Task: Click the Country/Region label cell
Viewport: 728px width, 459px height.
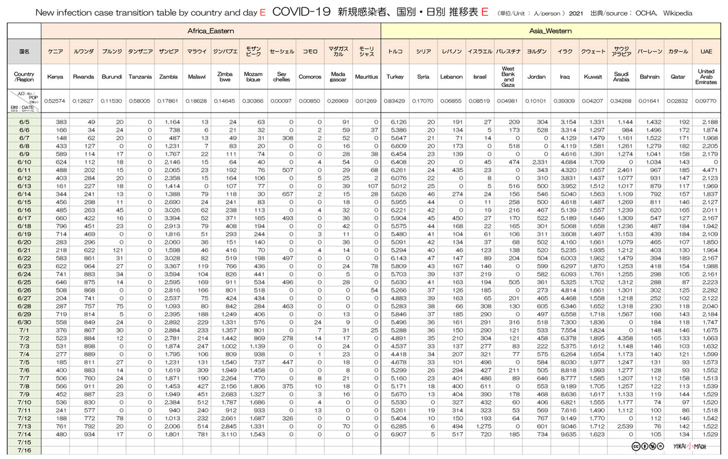Action: [x=24, y=77]
